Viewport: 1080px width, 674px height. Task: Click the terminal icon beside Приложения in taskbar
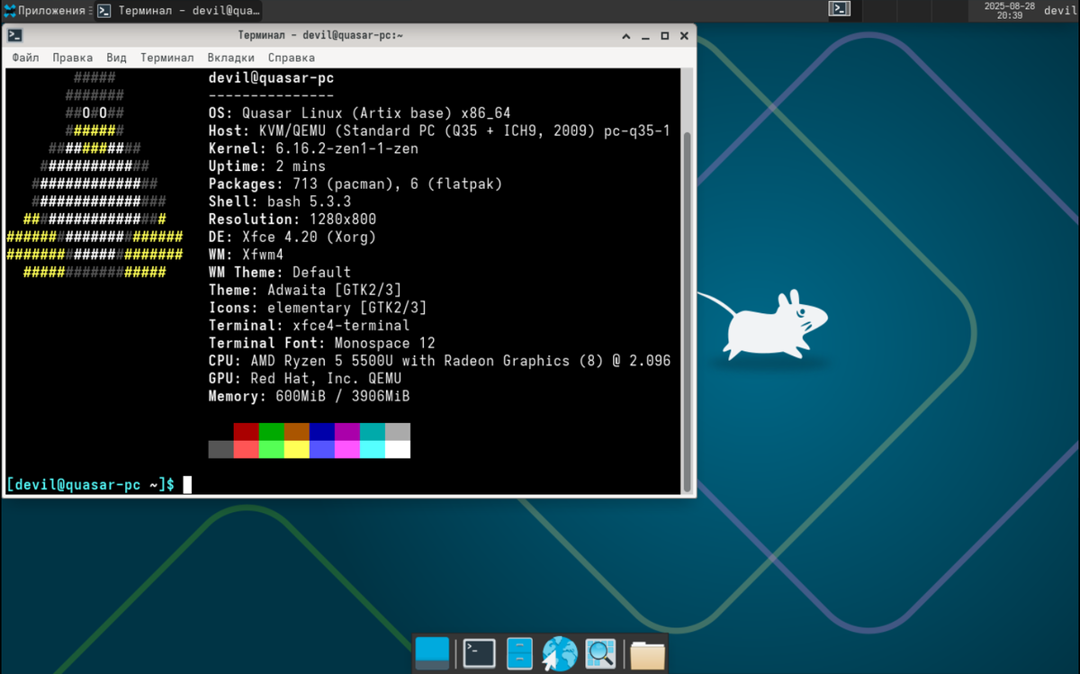tap(105, 11)
